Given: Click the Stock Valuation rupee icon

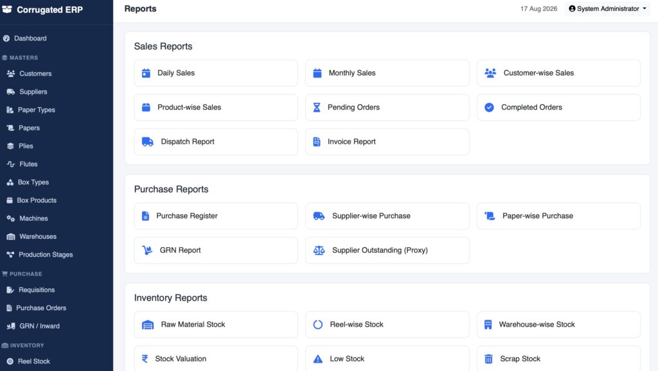Looking at the screenshot, I should pyautogui.click(x=145, y=359).
